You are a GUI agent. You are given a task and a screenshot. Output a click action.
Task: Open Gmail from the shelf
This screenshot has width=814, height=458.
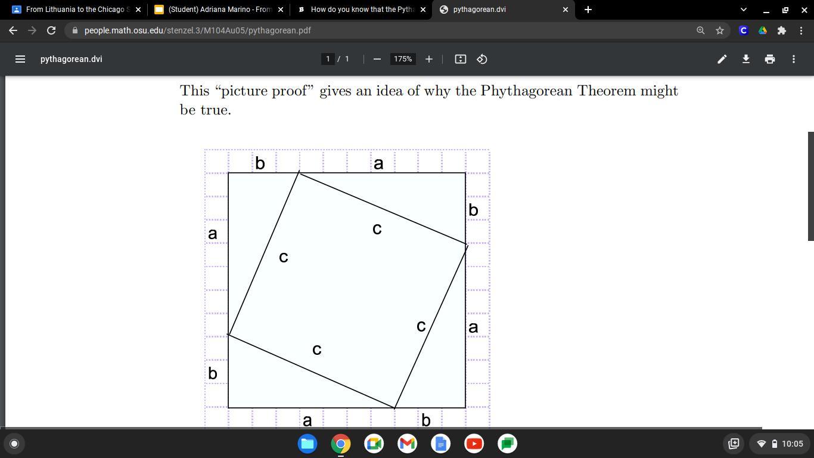click(x=408, y=444)
